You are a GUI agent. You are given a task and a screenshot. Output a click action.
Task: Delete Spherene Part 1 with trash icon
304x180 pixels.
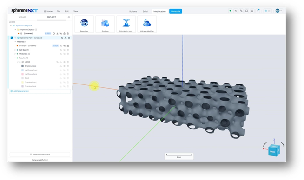point(69,38)
